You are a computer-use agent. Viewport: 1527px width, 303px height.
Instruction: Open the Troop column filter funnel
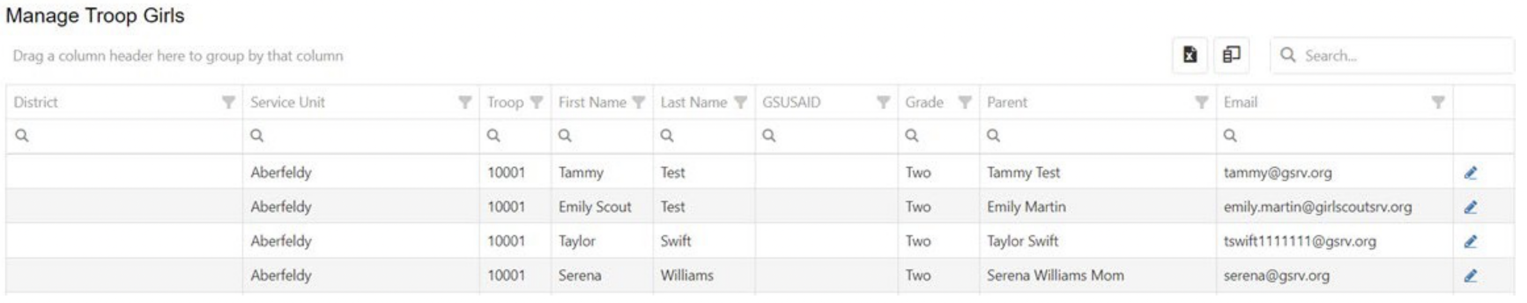[x=537, y=102]
